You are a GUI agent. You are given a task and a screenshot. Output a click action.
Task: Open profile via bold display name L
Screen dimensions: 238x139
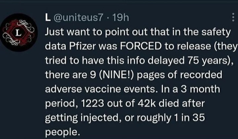pyautogui.click(x=48, y=18)
